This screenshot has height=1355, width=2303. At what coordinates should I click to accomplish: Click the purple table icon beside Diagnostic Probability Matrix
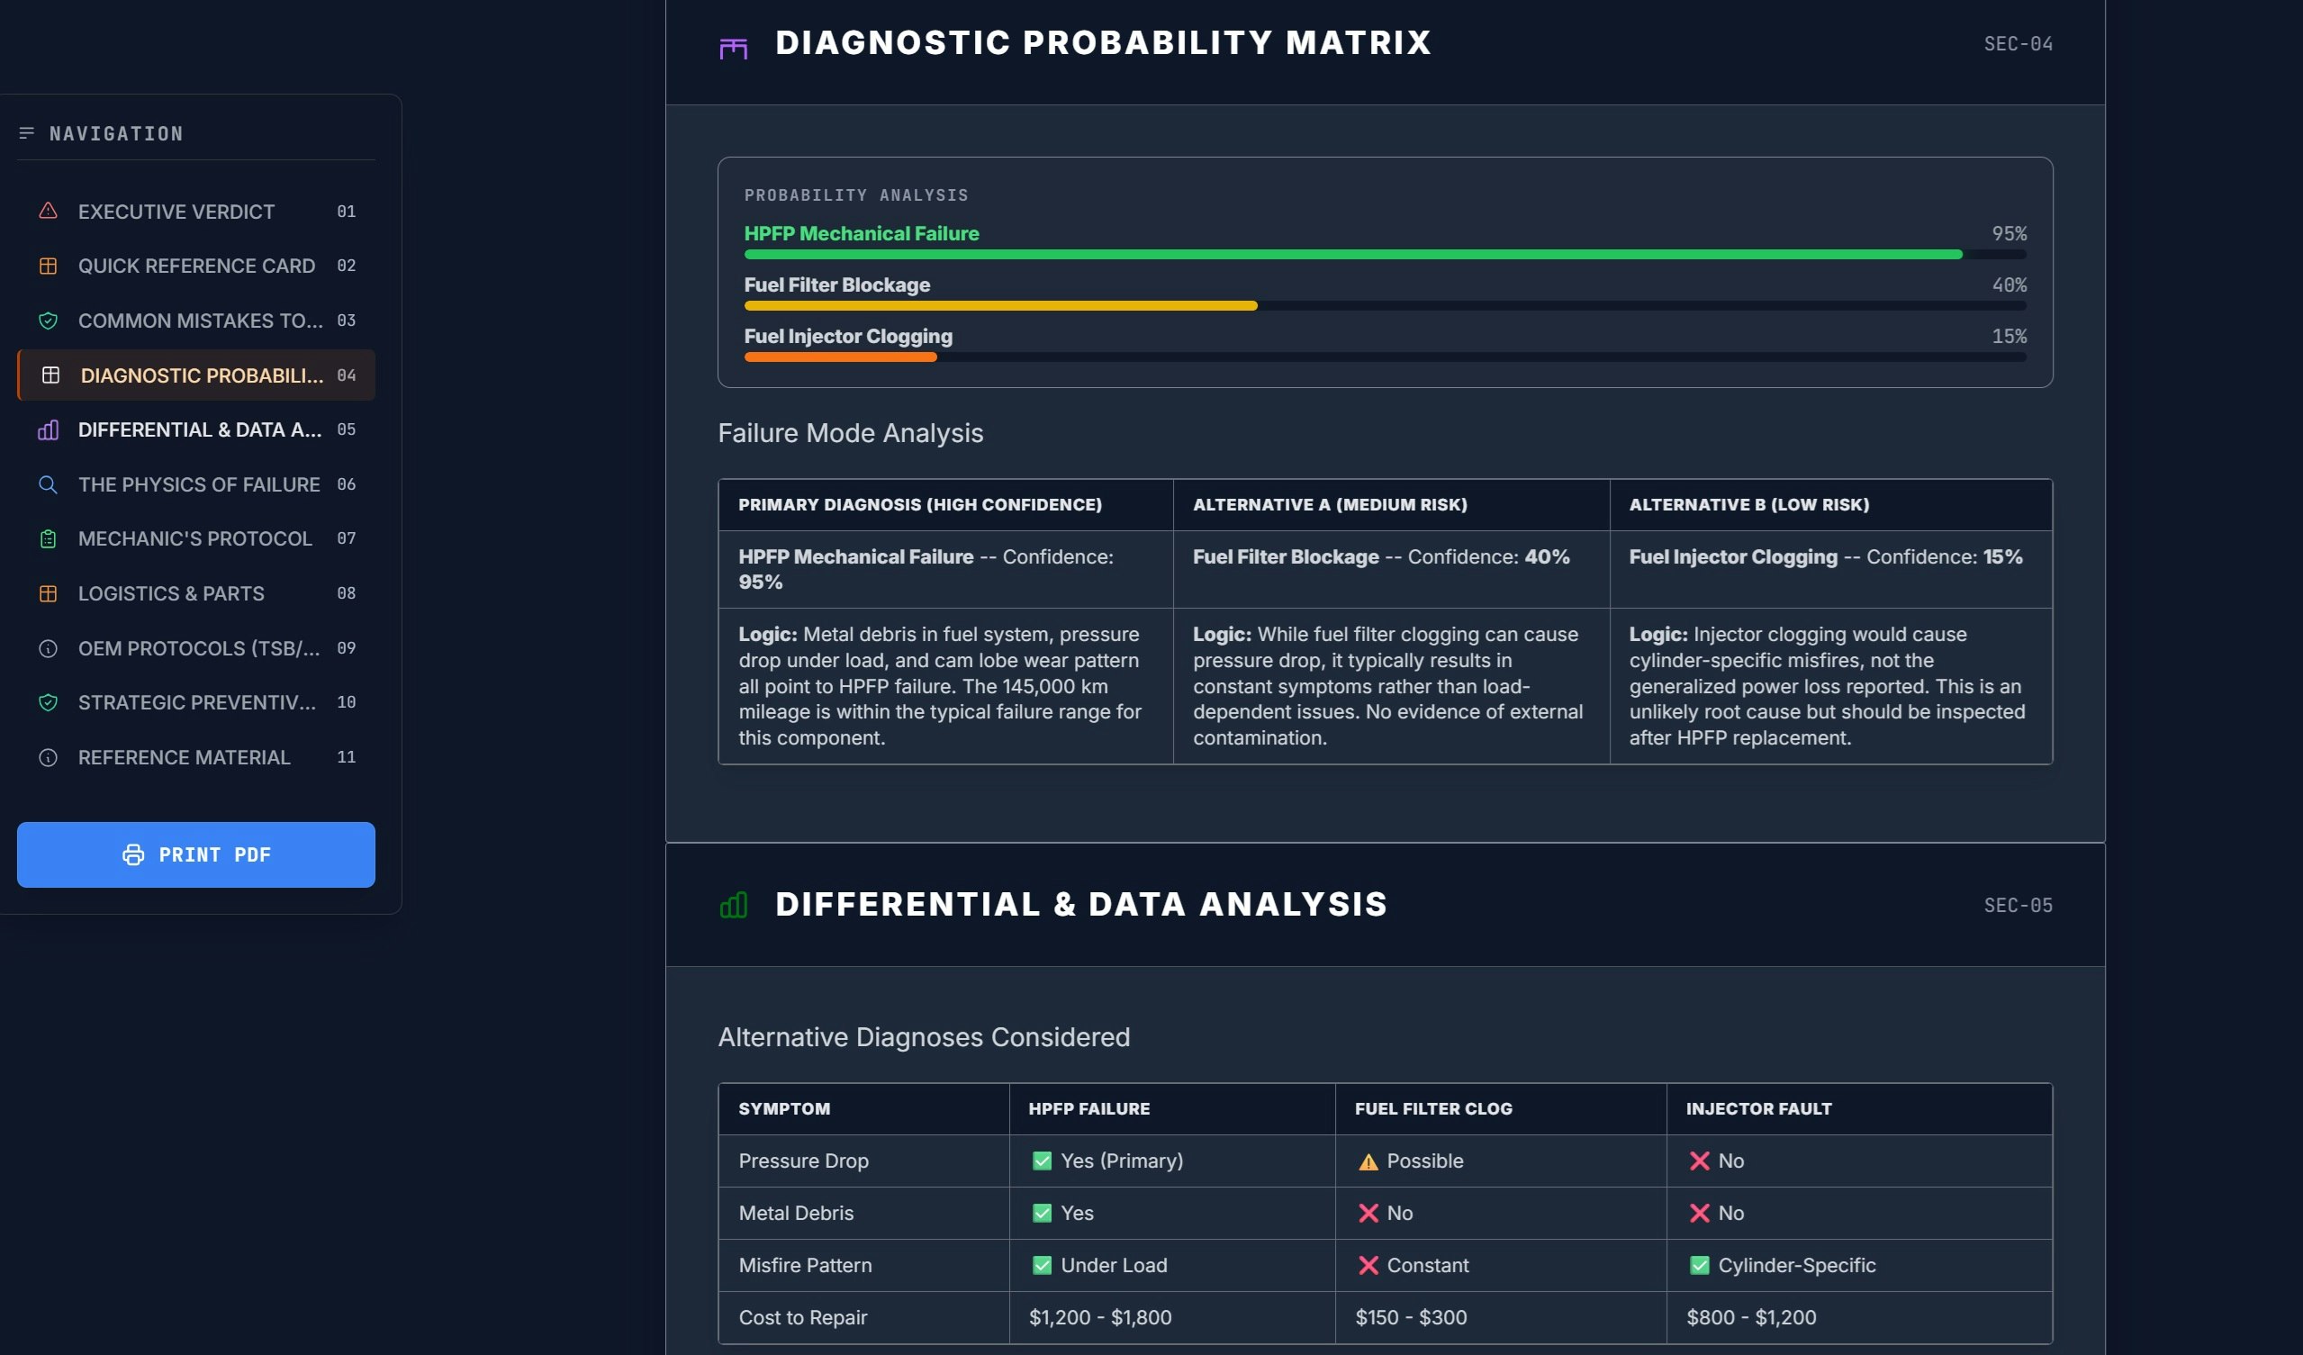pos(733,48)
